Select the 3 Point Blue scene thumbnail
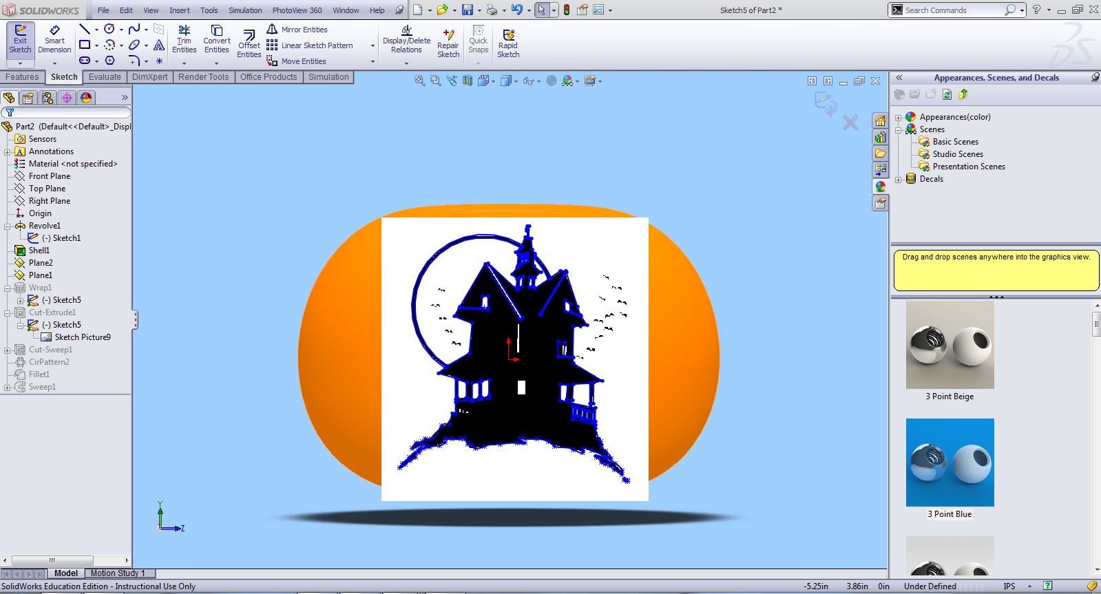Image resolution: width=1101 pixels, height=594 pixels. click(950, 463)
